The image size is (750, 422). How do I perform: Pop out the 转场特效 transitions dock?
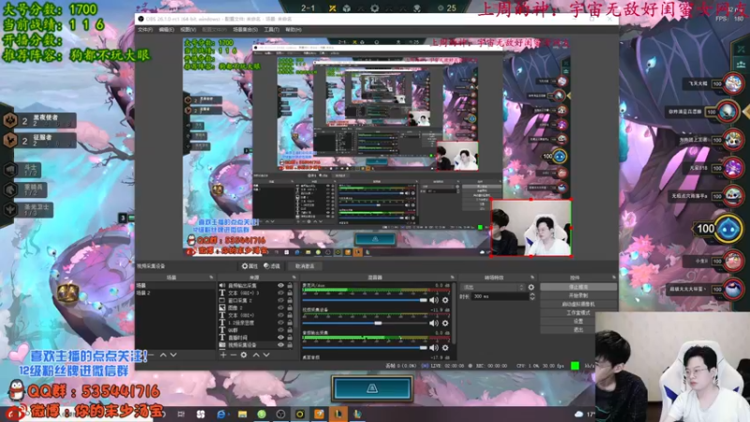click(532, 278)
